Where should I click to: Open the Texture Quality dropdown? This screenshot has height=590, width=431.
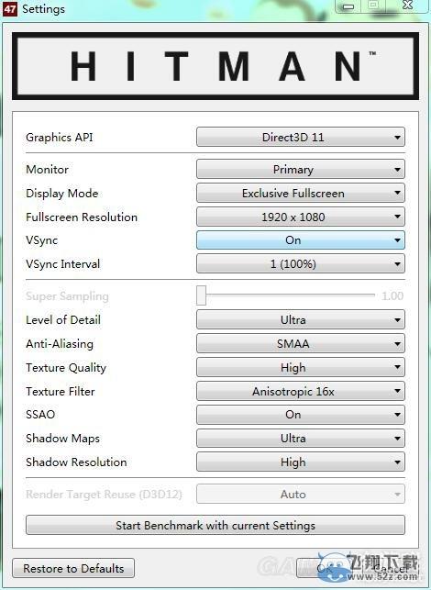click(300, 367)
